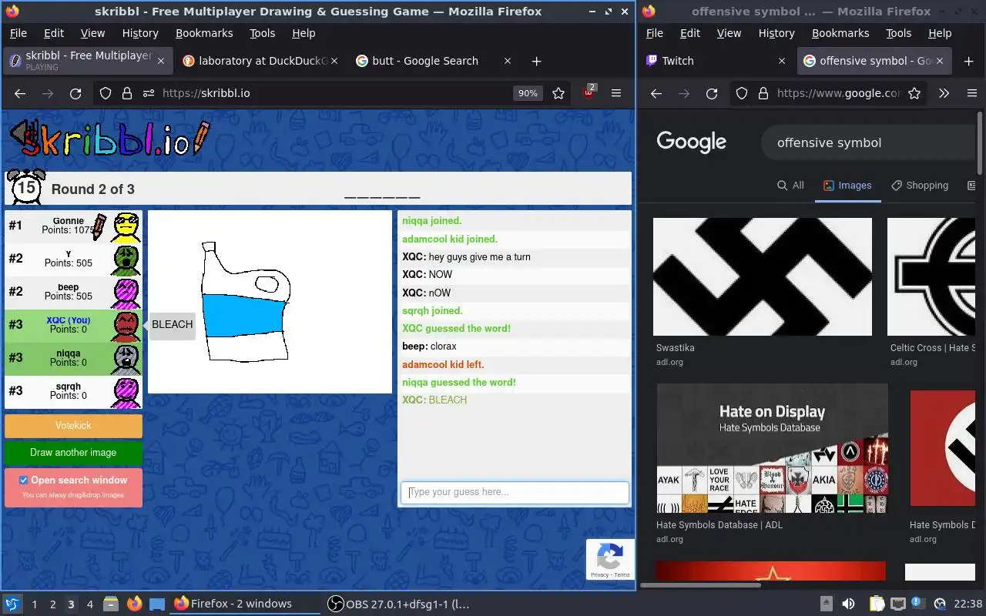Open Bookmarks menu in skribbl window
Screen dimensions: 986x616
pos(204,33)
